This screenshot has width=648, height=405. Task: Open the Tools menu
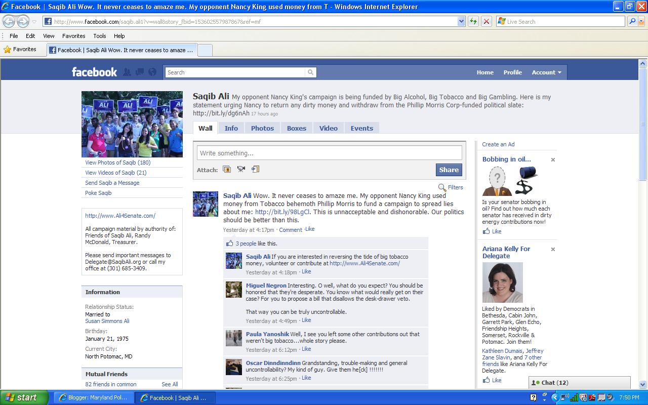(x=100, y=36)
